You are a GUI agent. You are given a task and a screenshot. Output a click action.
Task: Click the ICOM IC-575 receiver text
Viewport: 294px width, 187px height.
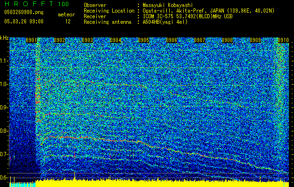(187, 16)
